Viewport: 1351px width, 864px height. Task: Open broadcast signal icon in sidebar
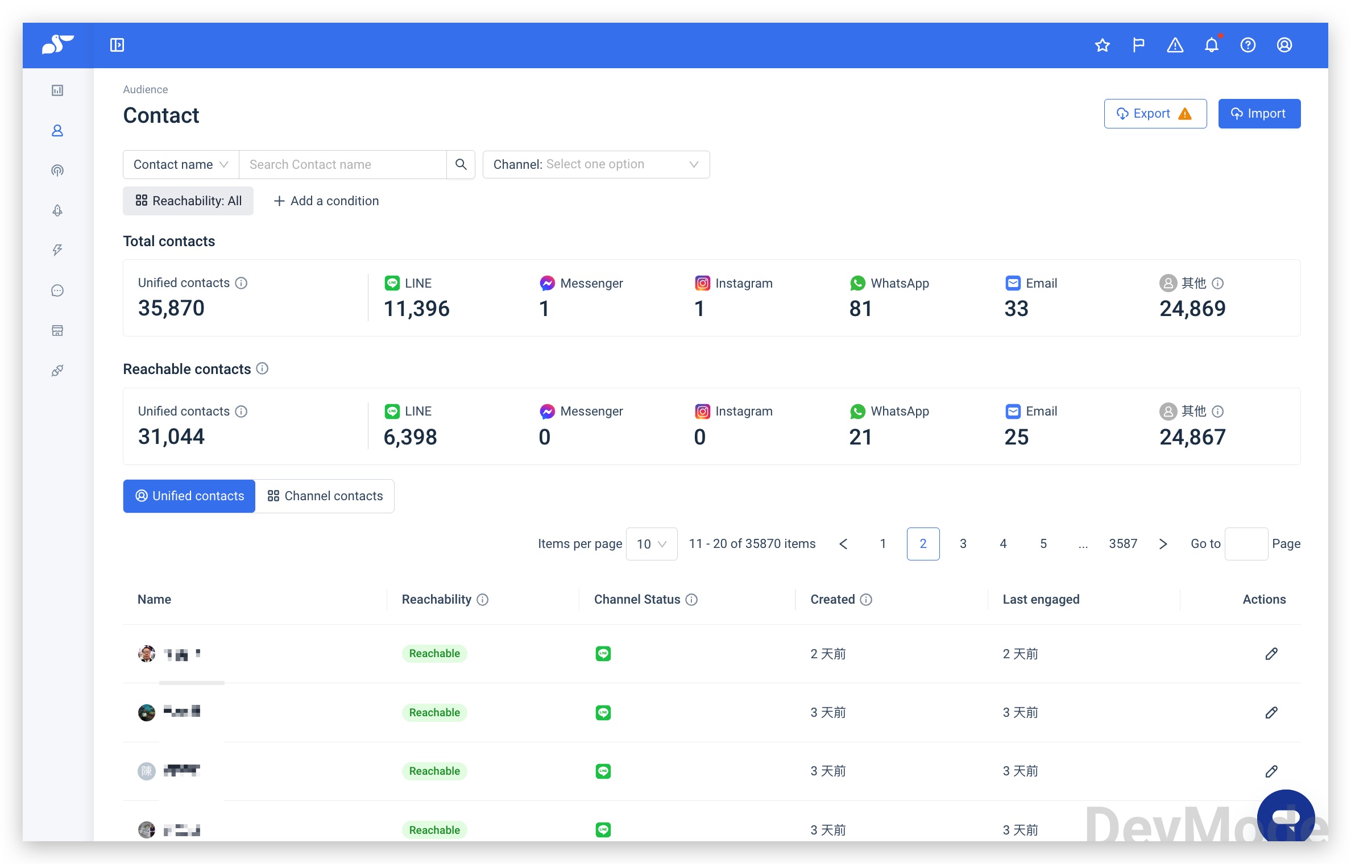pyautogui.click(x=57, y=171)
